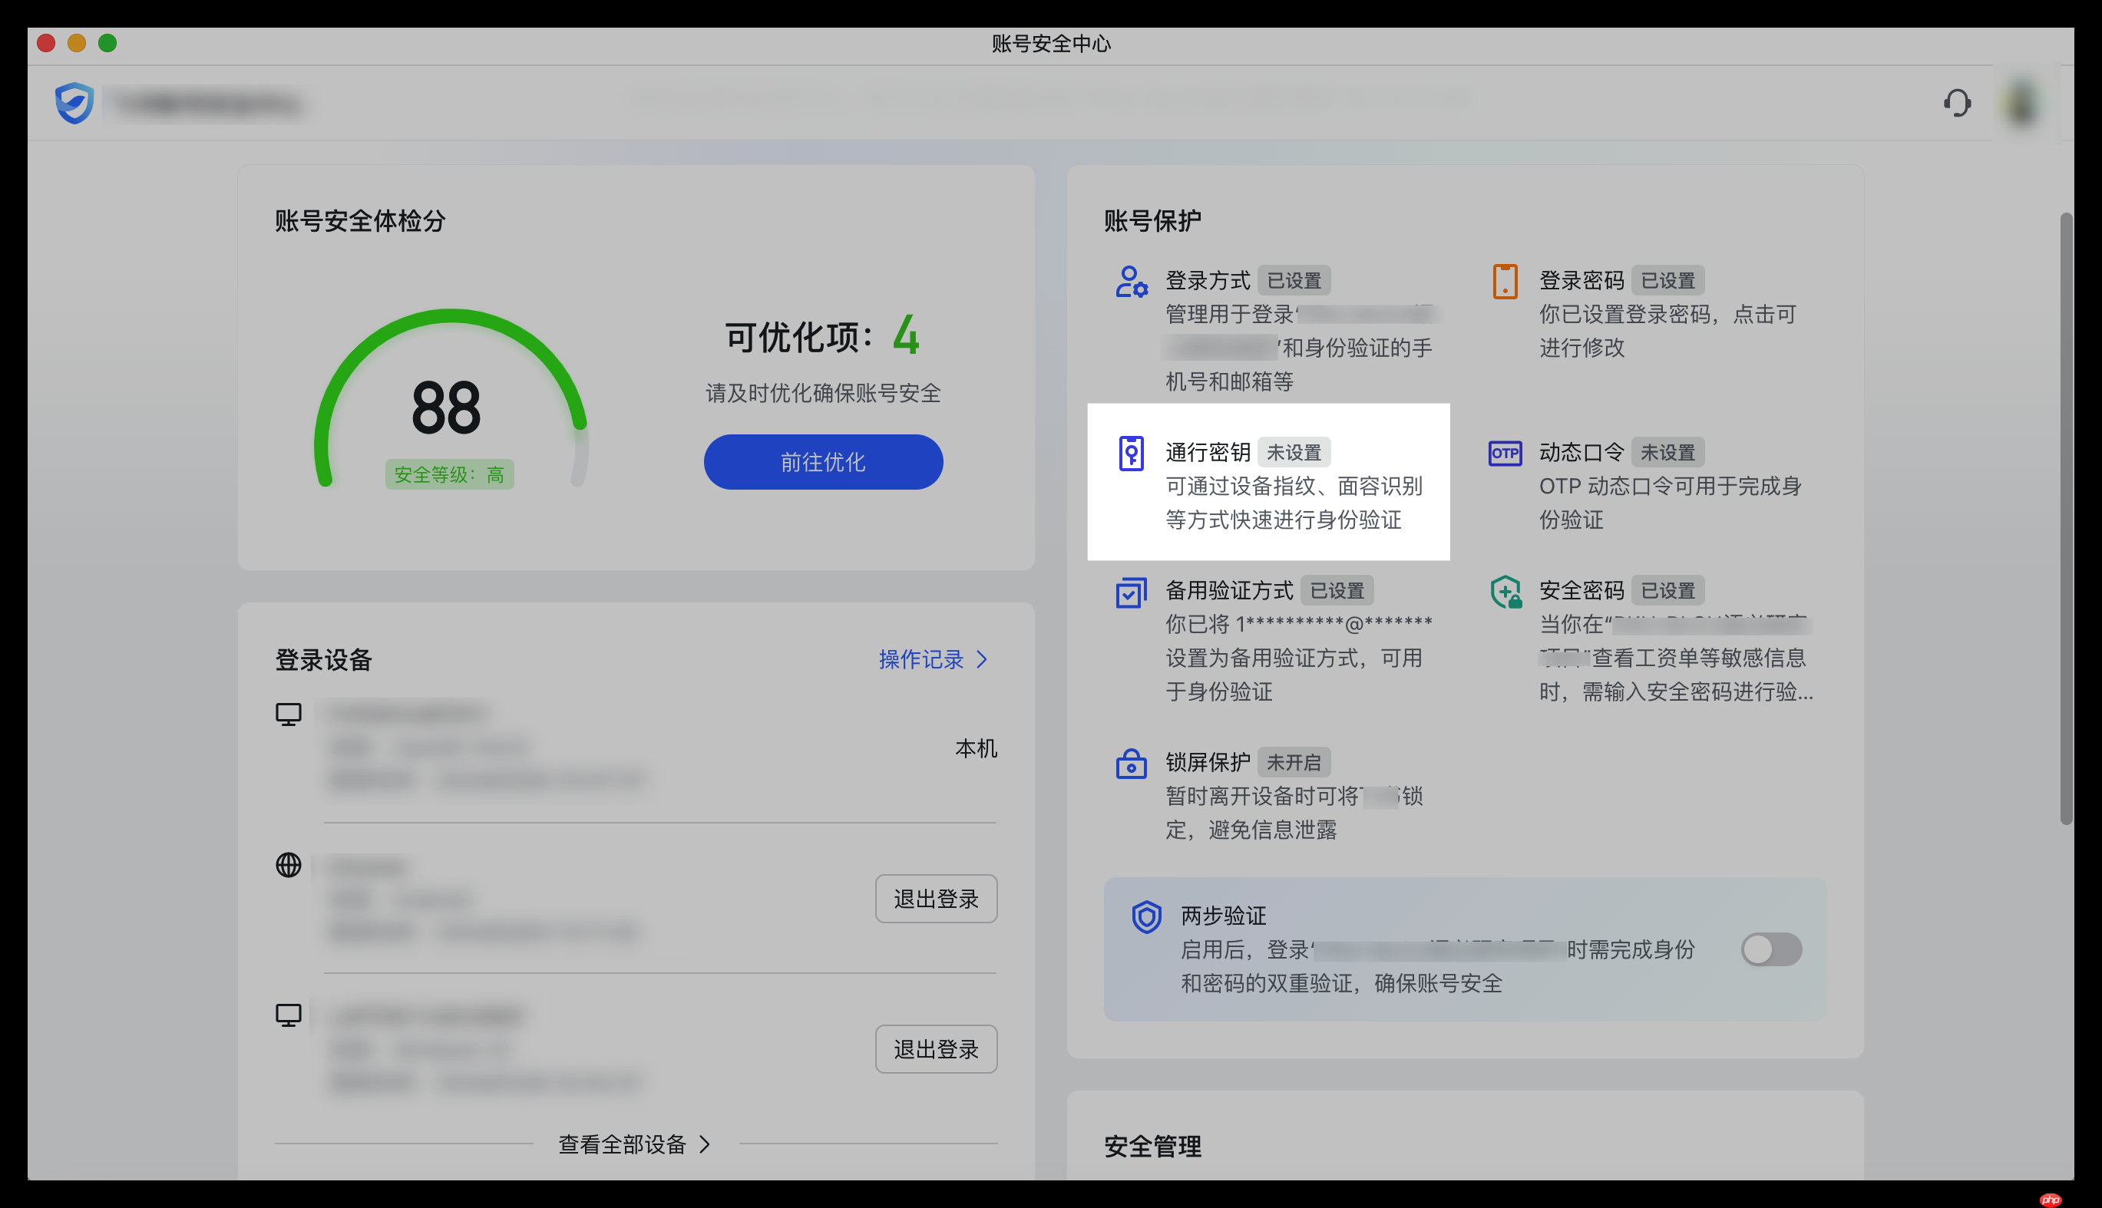Click the 两步验证 shield icon
Viewport: 2102px width, 1208px height.
point(1146,917)
